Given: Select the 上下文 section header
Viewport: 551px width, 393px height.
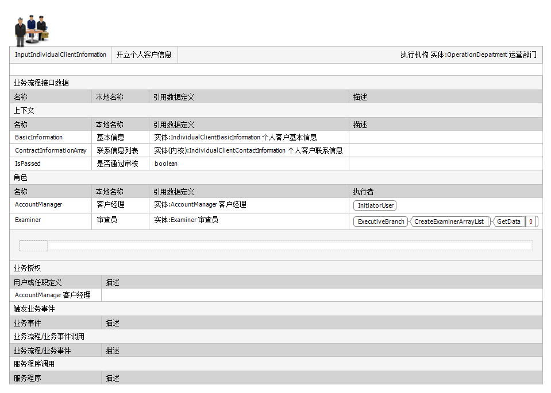Looking at the screenshot, I should tap(276, 111).
